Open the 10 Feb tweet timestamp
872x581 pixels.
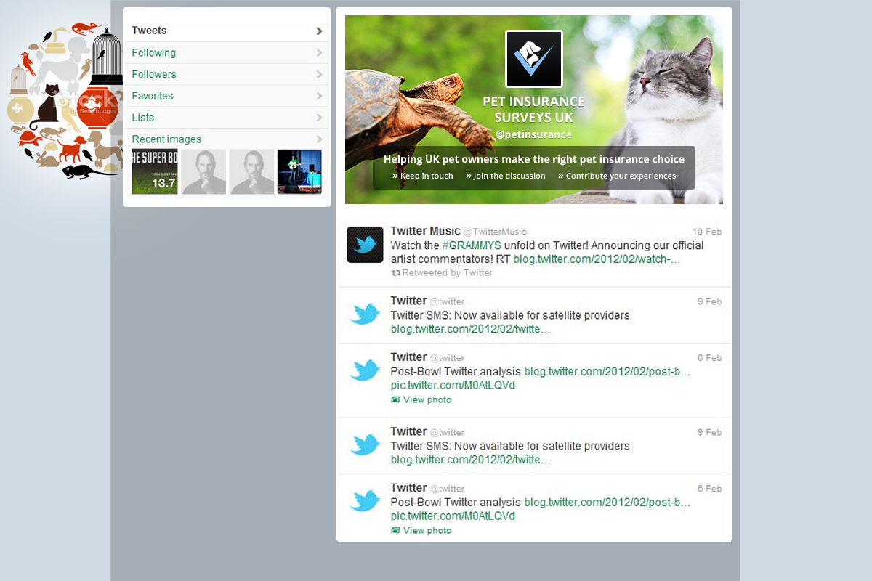707,232
